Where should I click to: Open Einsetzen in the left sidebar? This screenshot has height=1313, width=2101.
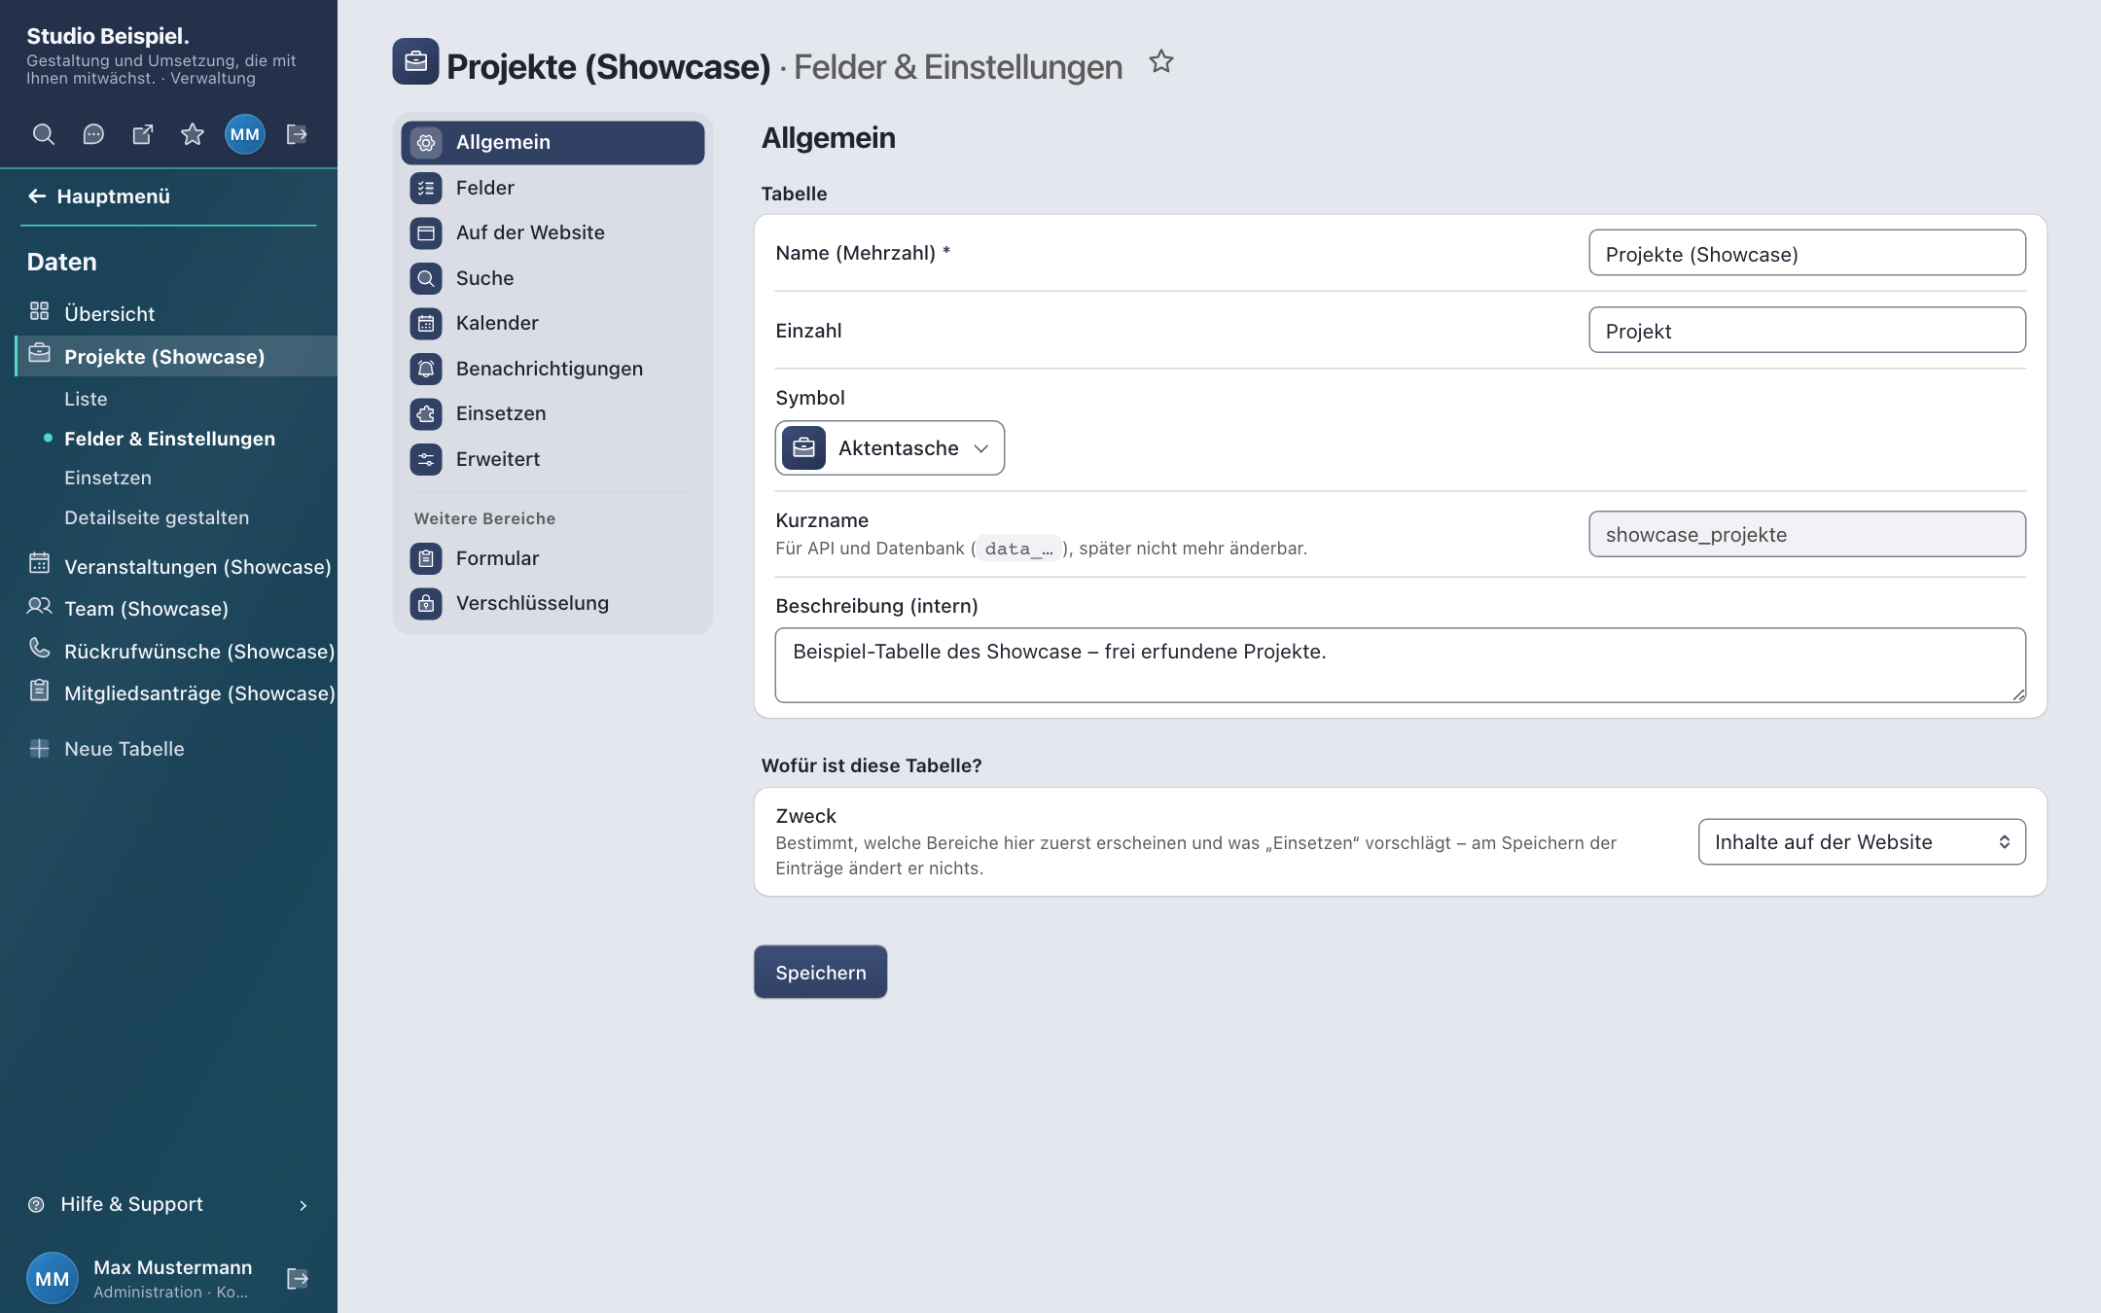click(108, 478)
